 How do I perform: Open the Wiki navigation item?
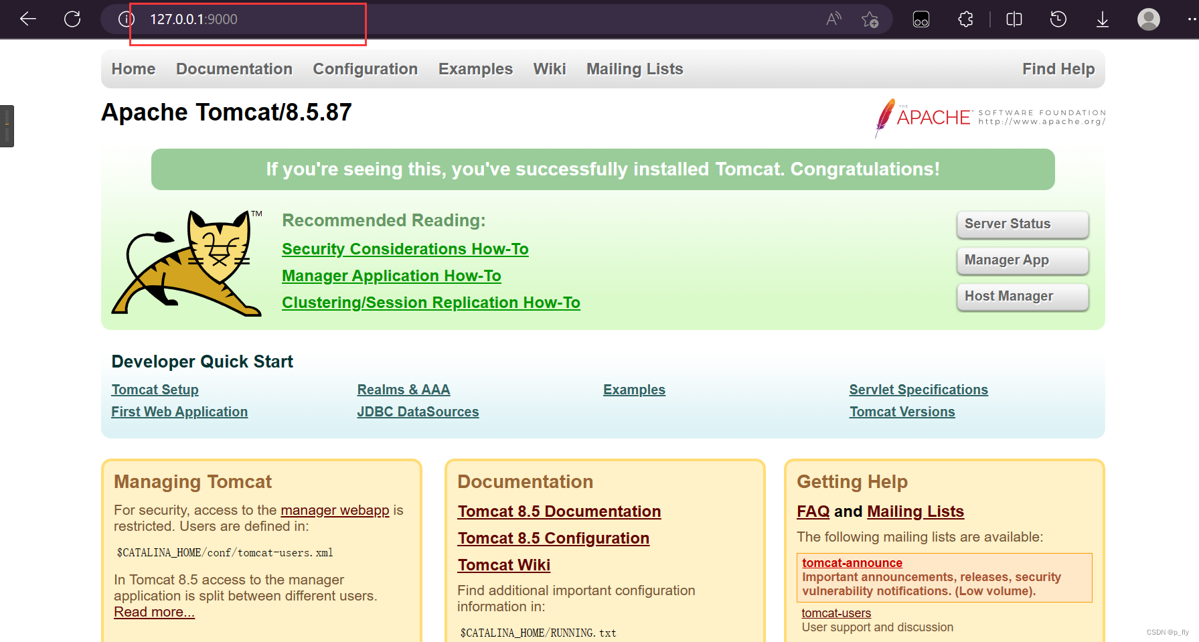coord(550,69)
